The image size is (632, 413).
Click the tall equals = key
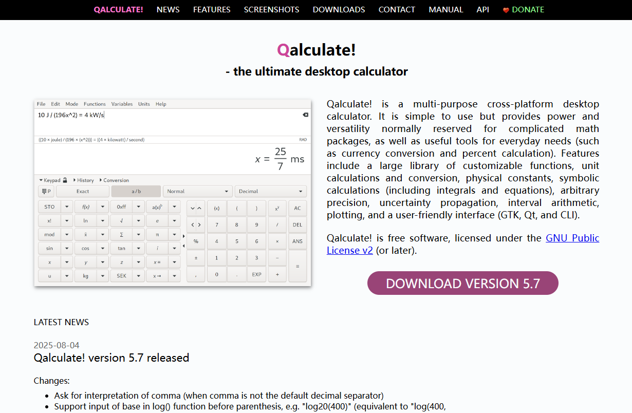(x=298, y=266)
